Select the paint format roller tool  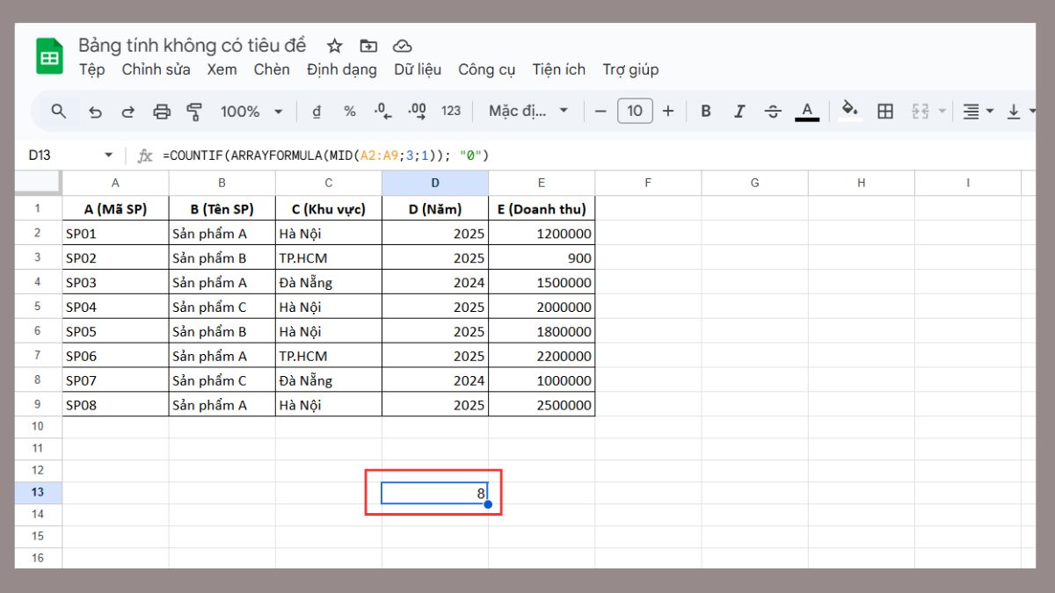point(194,112)
